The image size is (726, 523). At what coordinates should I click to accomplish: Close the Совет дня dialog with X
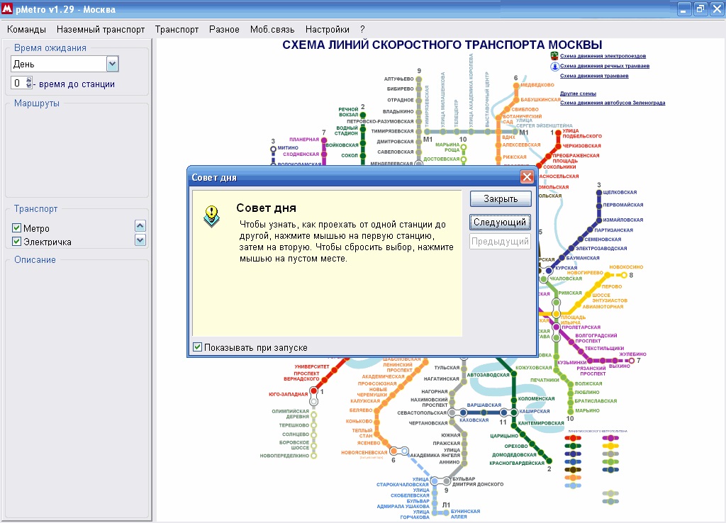coord(527,176)
